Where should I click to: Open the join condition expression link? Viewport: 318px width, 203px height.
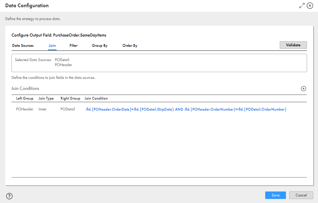pos(186,109)
